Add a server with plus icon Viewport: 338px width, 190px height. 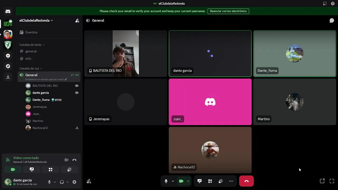point(8,56)
